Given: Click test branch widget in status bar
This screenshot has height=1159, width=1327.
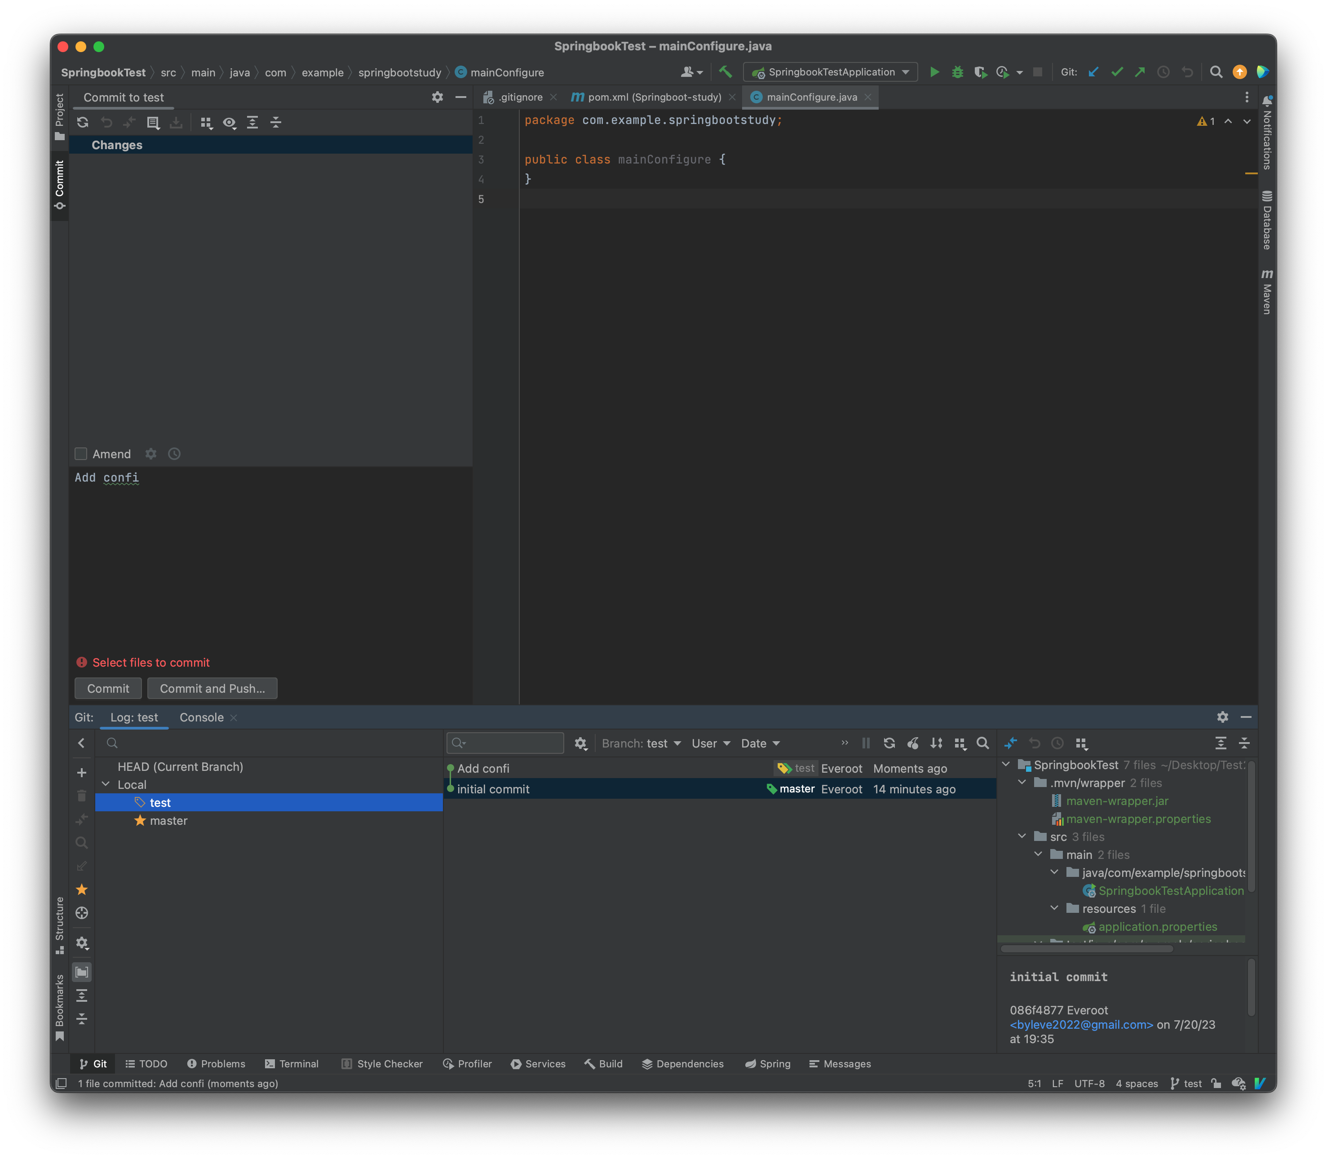Looking at the screenshot, I should pyautogui.click(x=1186, y=1084).
